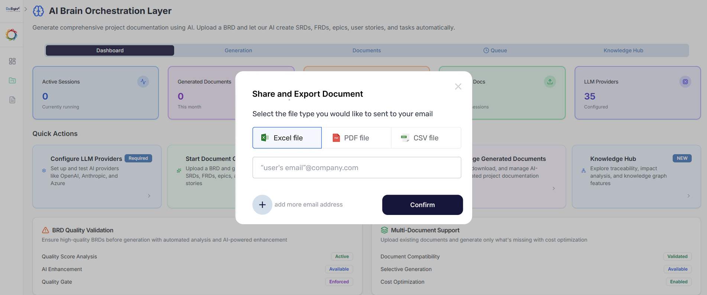The width and height of the screenshot is (707, 295).
Task: Open the green folder sidebar icon
Action: [x=12, y=80]
